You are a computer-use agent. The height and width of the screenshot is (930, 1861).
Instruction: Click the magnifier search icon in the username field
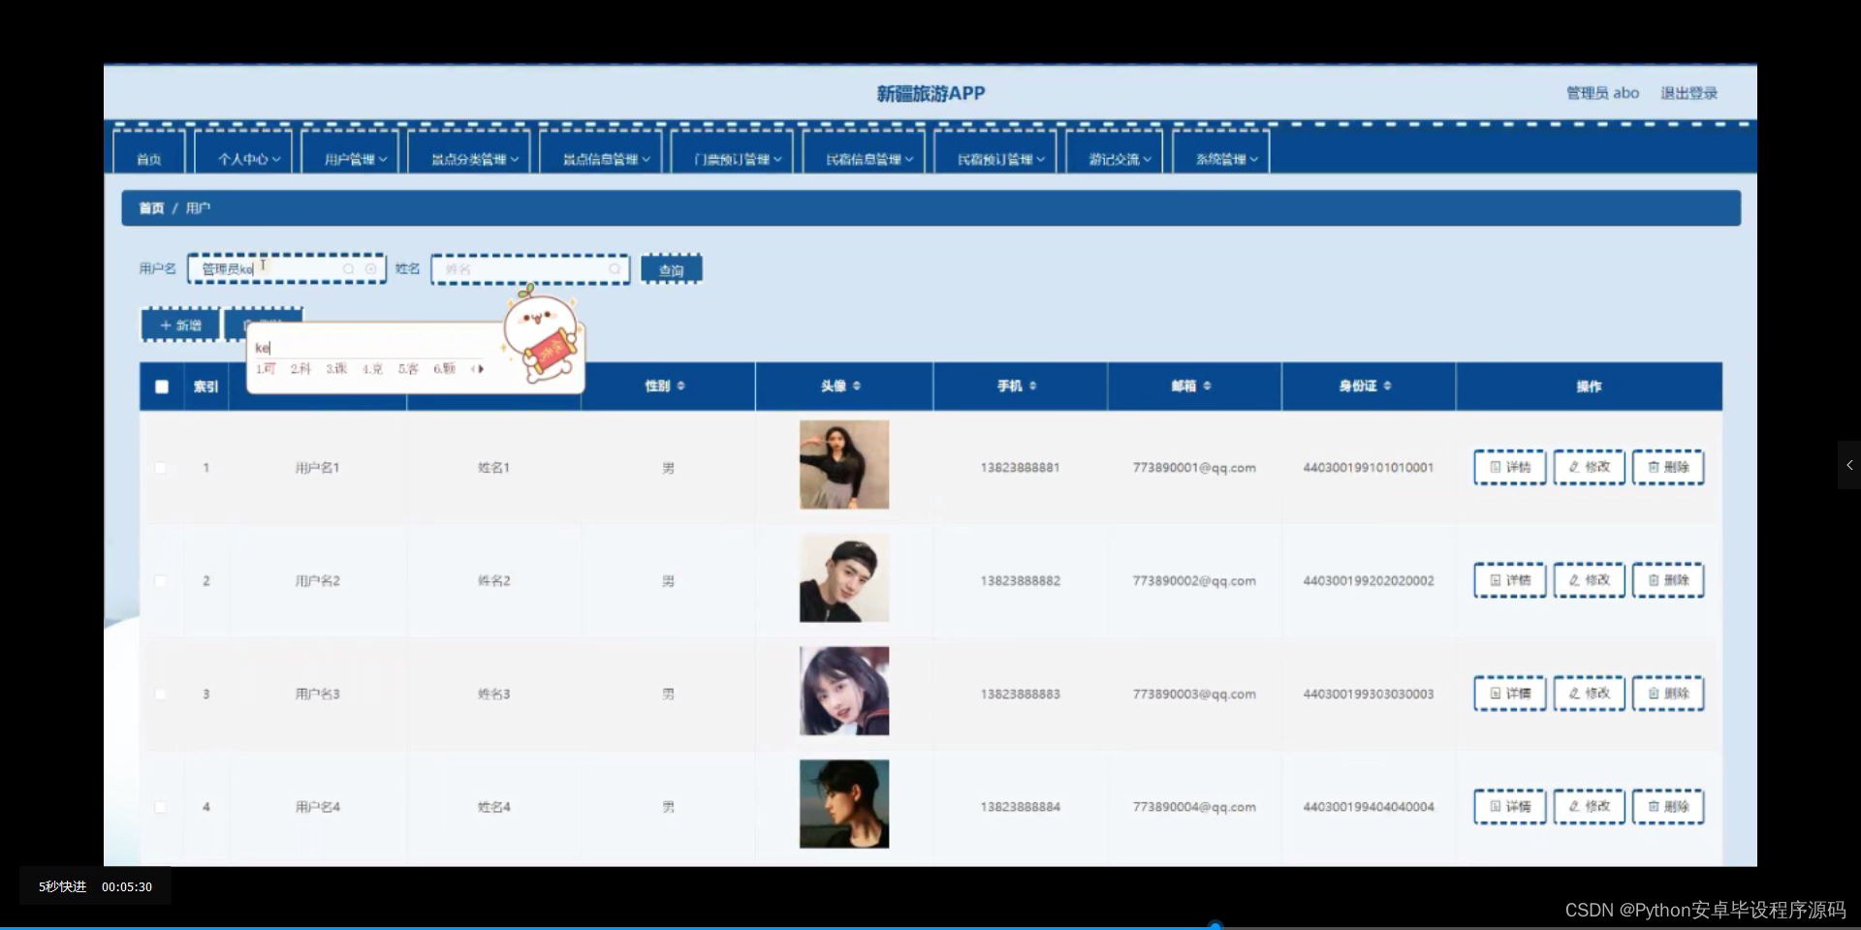coord(349,268)
